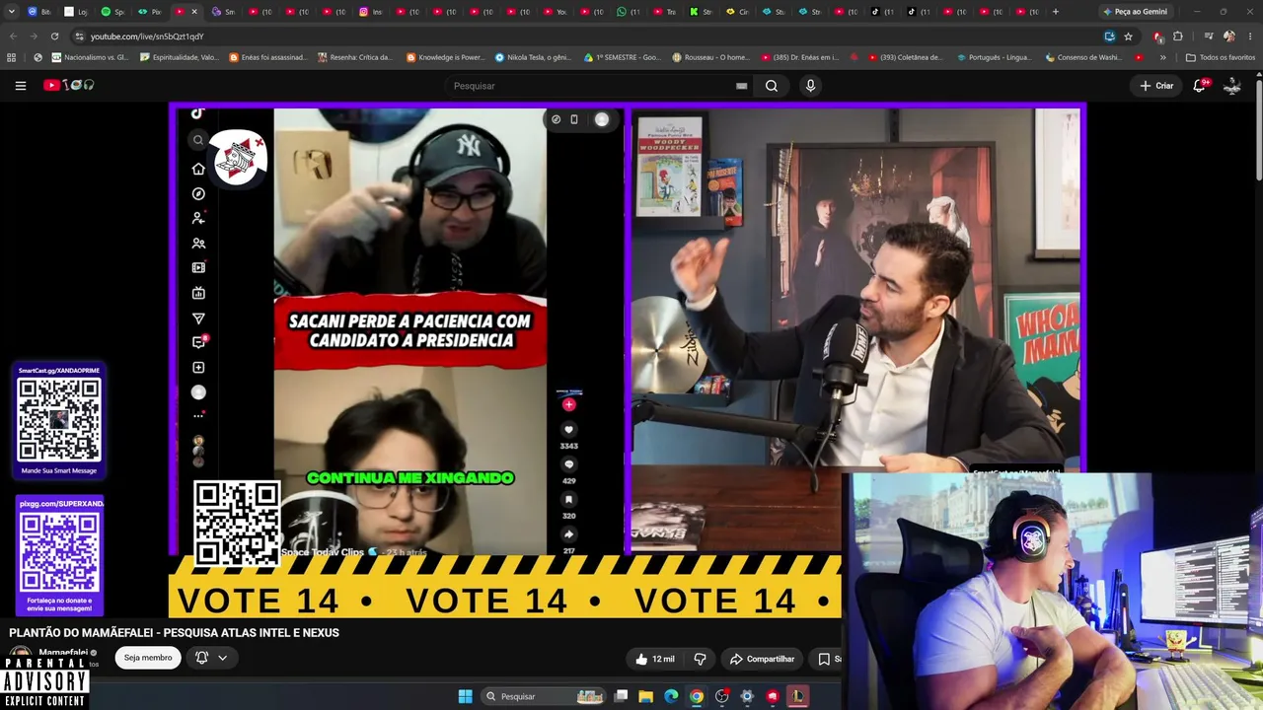This screenshot has height=710, width=1263.
Task: Click the TikTok home icon in video
Action: click(198, 169)
